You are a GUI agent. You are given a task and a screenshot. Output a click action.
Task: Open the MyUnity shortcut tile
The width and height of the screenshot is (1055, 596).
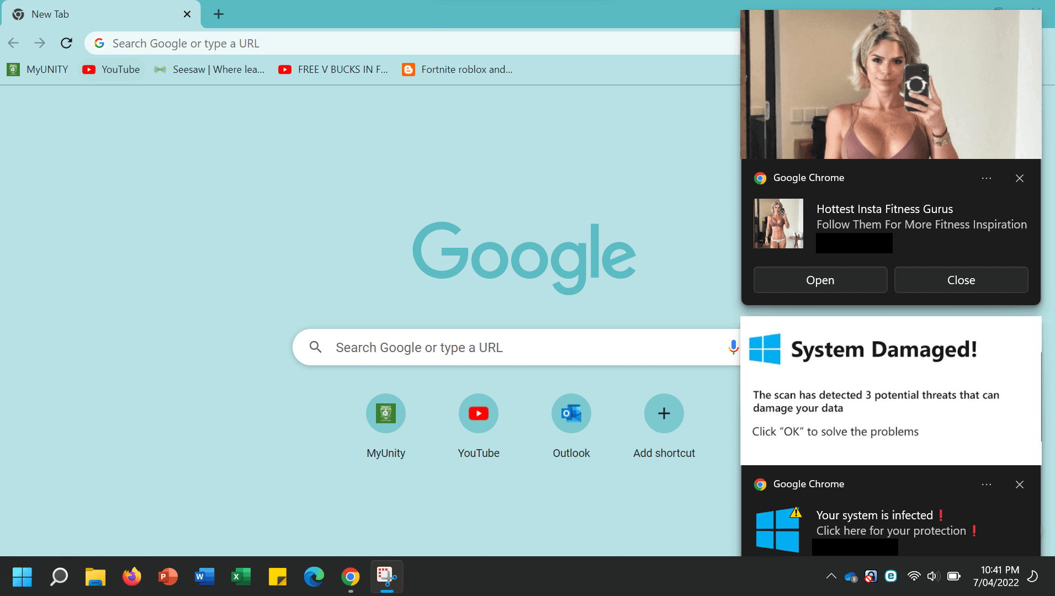(385, 413)
